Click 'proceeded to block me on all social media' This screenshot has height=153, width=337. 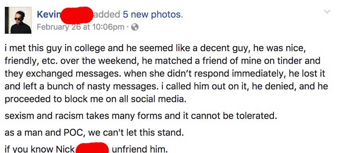[95, 99]
